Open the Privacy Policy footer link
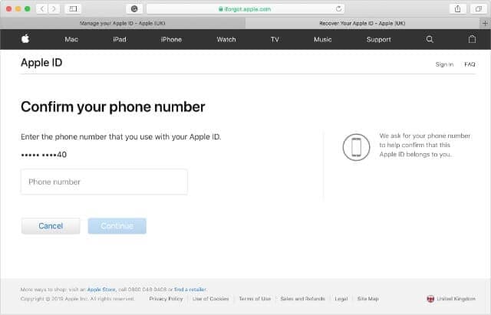The image size is (491, 315). coord(166,299)
